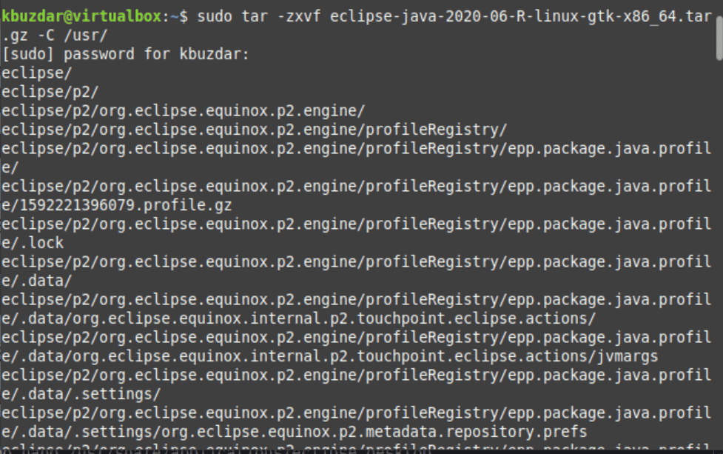This screenshot has width=723, height=454.
Task: Click the line ending in 'profileRegistry/'
Action: coord(255,130)
